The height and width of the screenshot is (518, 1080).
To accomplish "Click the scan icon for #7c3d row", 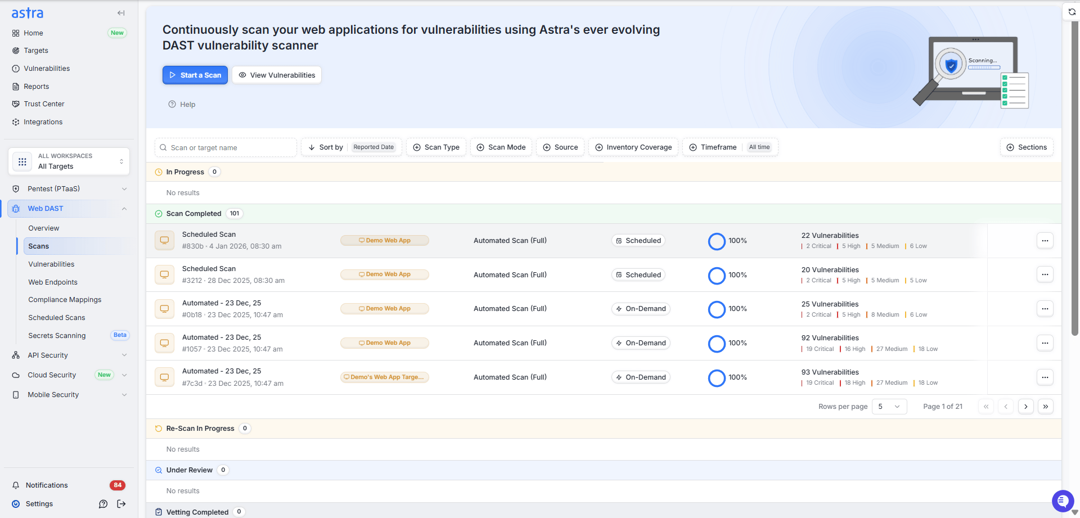I will (x=164, y=377).
